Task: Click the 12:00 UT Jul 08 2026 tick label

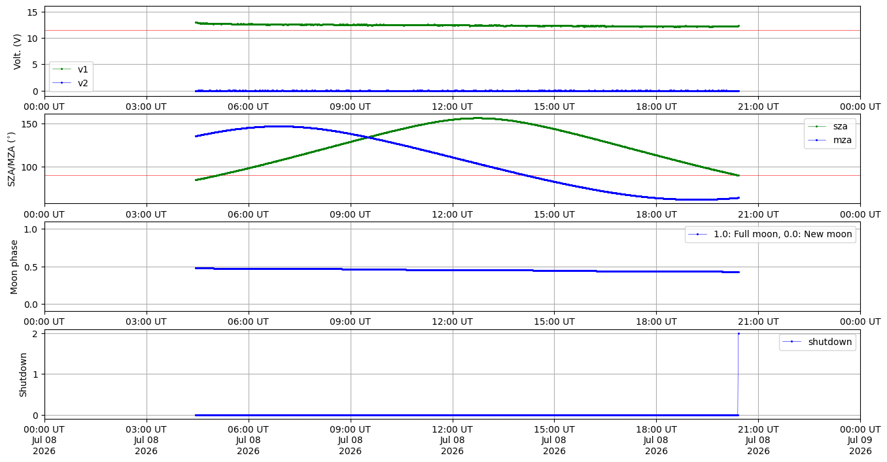Action: pyautogui.click(x=452, y=441)
